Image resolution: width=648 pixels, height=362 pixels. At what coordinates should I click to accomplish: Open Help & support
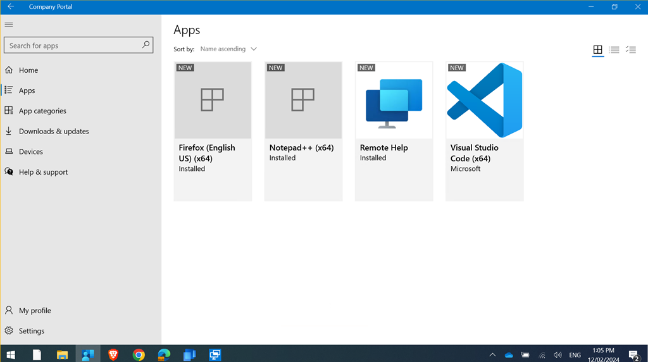pos(43,172)
